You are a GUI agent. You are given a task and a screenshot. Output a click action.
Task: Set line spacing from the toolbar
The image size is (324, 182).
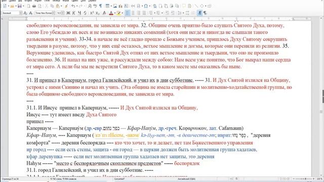(180, 13)
